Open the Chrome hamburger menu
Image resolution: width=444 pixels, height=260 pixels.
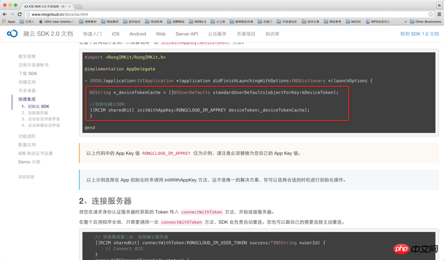click(x=440, y=14)
